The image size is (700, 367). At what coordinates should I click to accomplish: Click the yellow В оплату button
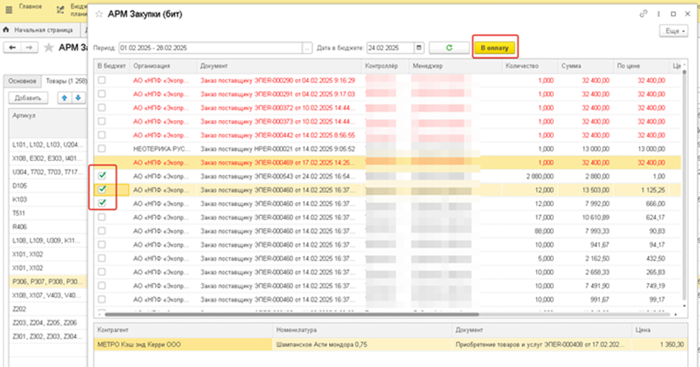tap(495, 48)
